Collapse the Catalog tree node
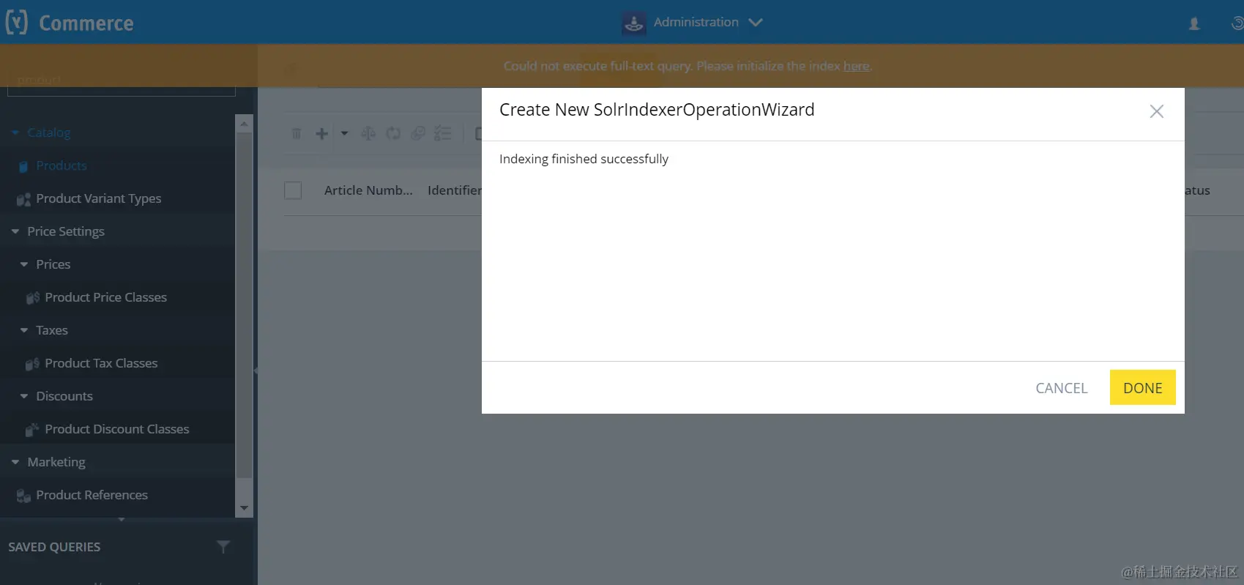1244x585 pixels. 15,133
